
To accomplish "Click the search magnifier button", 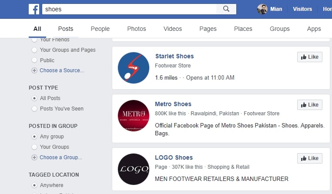I will point(226,9).
